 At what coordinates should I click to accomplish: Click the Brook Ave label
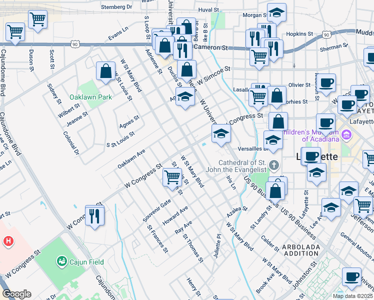(x=265, y=283)
